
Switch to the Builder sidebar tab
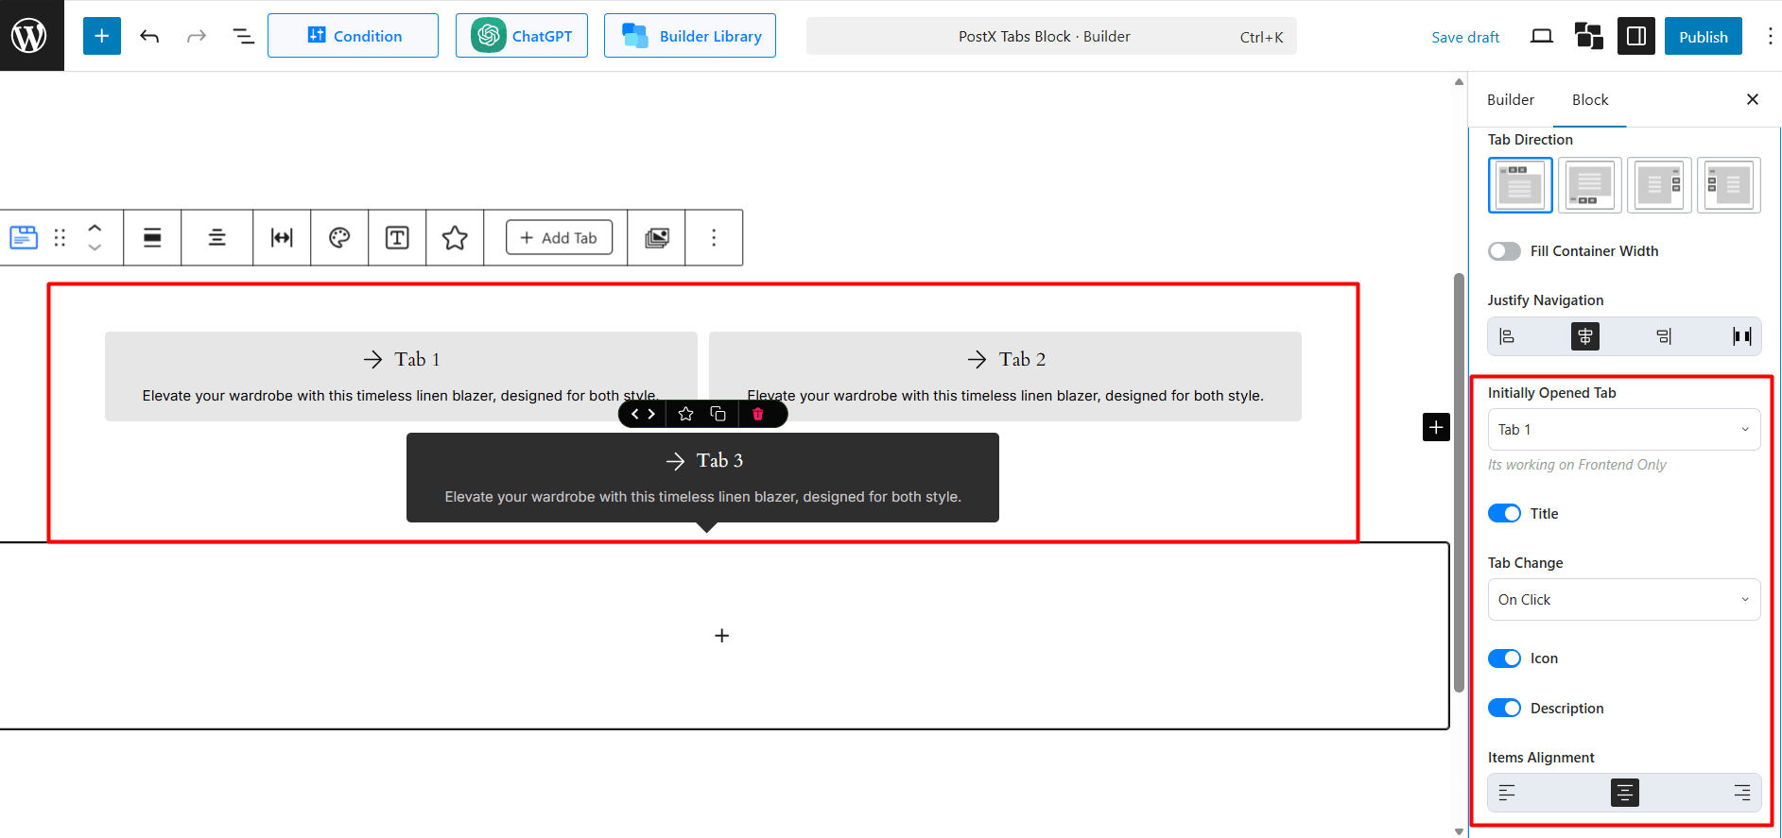[x=1511, y=99]
